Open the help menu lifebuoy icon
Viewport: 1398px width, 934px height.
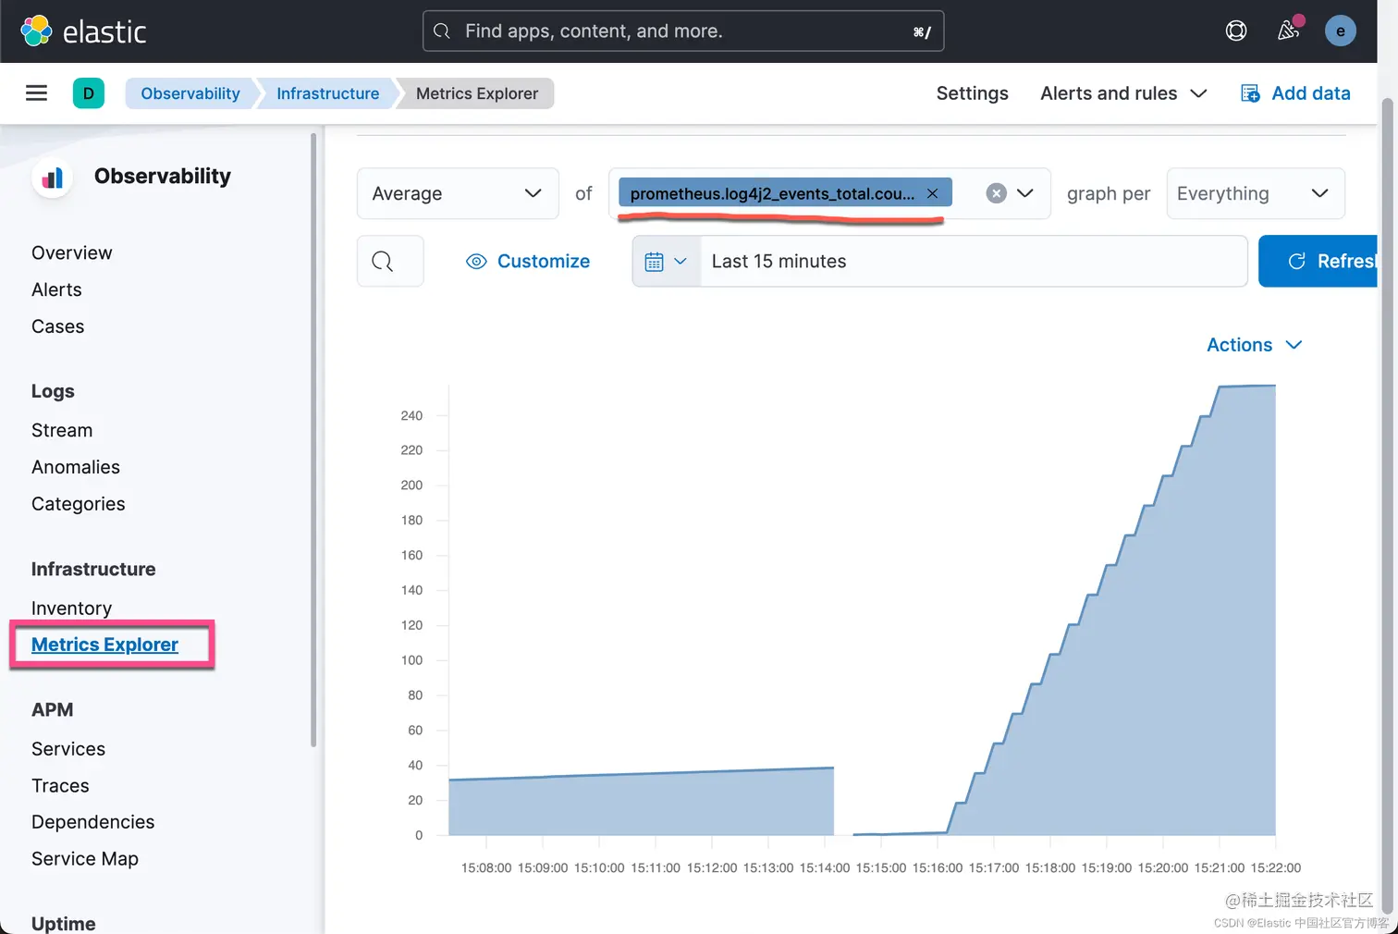1236,31
